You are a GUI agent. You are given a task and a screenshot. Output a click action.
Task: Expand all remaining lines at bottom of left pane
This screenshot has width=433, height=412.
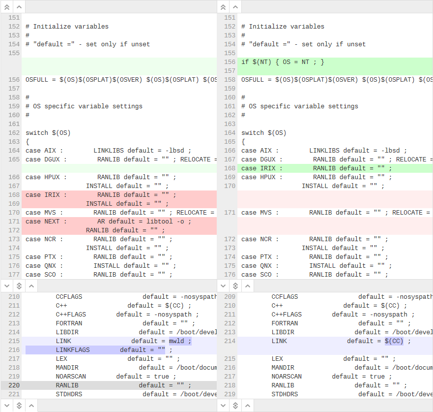click(x=19, y=405)
